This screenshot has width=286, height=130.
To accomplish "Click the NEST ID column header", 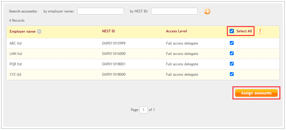I will [x=109, y=31].
